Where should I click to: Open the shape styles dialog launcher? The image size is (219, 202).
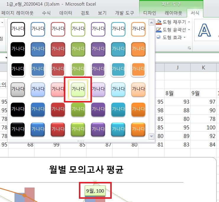pyautogui.click(x=189, y=48)
